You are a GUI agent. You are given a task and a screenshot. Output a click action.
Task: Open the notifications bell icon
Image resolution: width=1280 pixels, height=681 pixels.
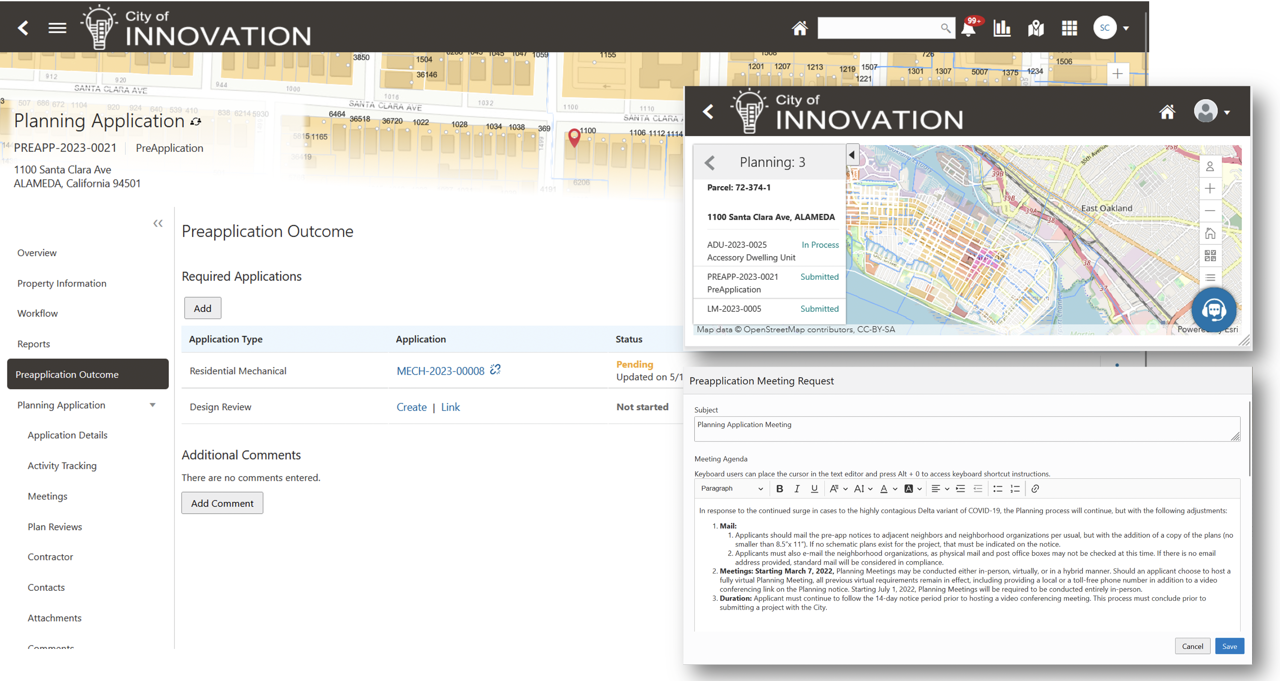968,28
